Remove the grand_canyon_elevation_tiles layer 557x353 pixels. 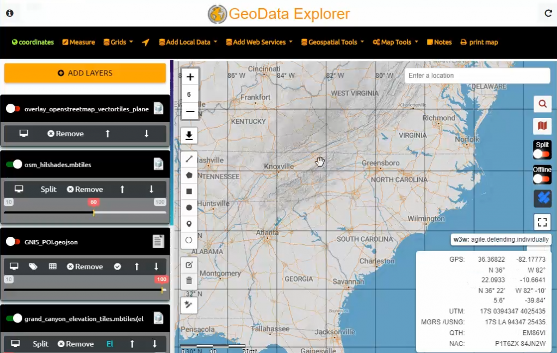pyautogui.click(x=76, y=344)
